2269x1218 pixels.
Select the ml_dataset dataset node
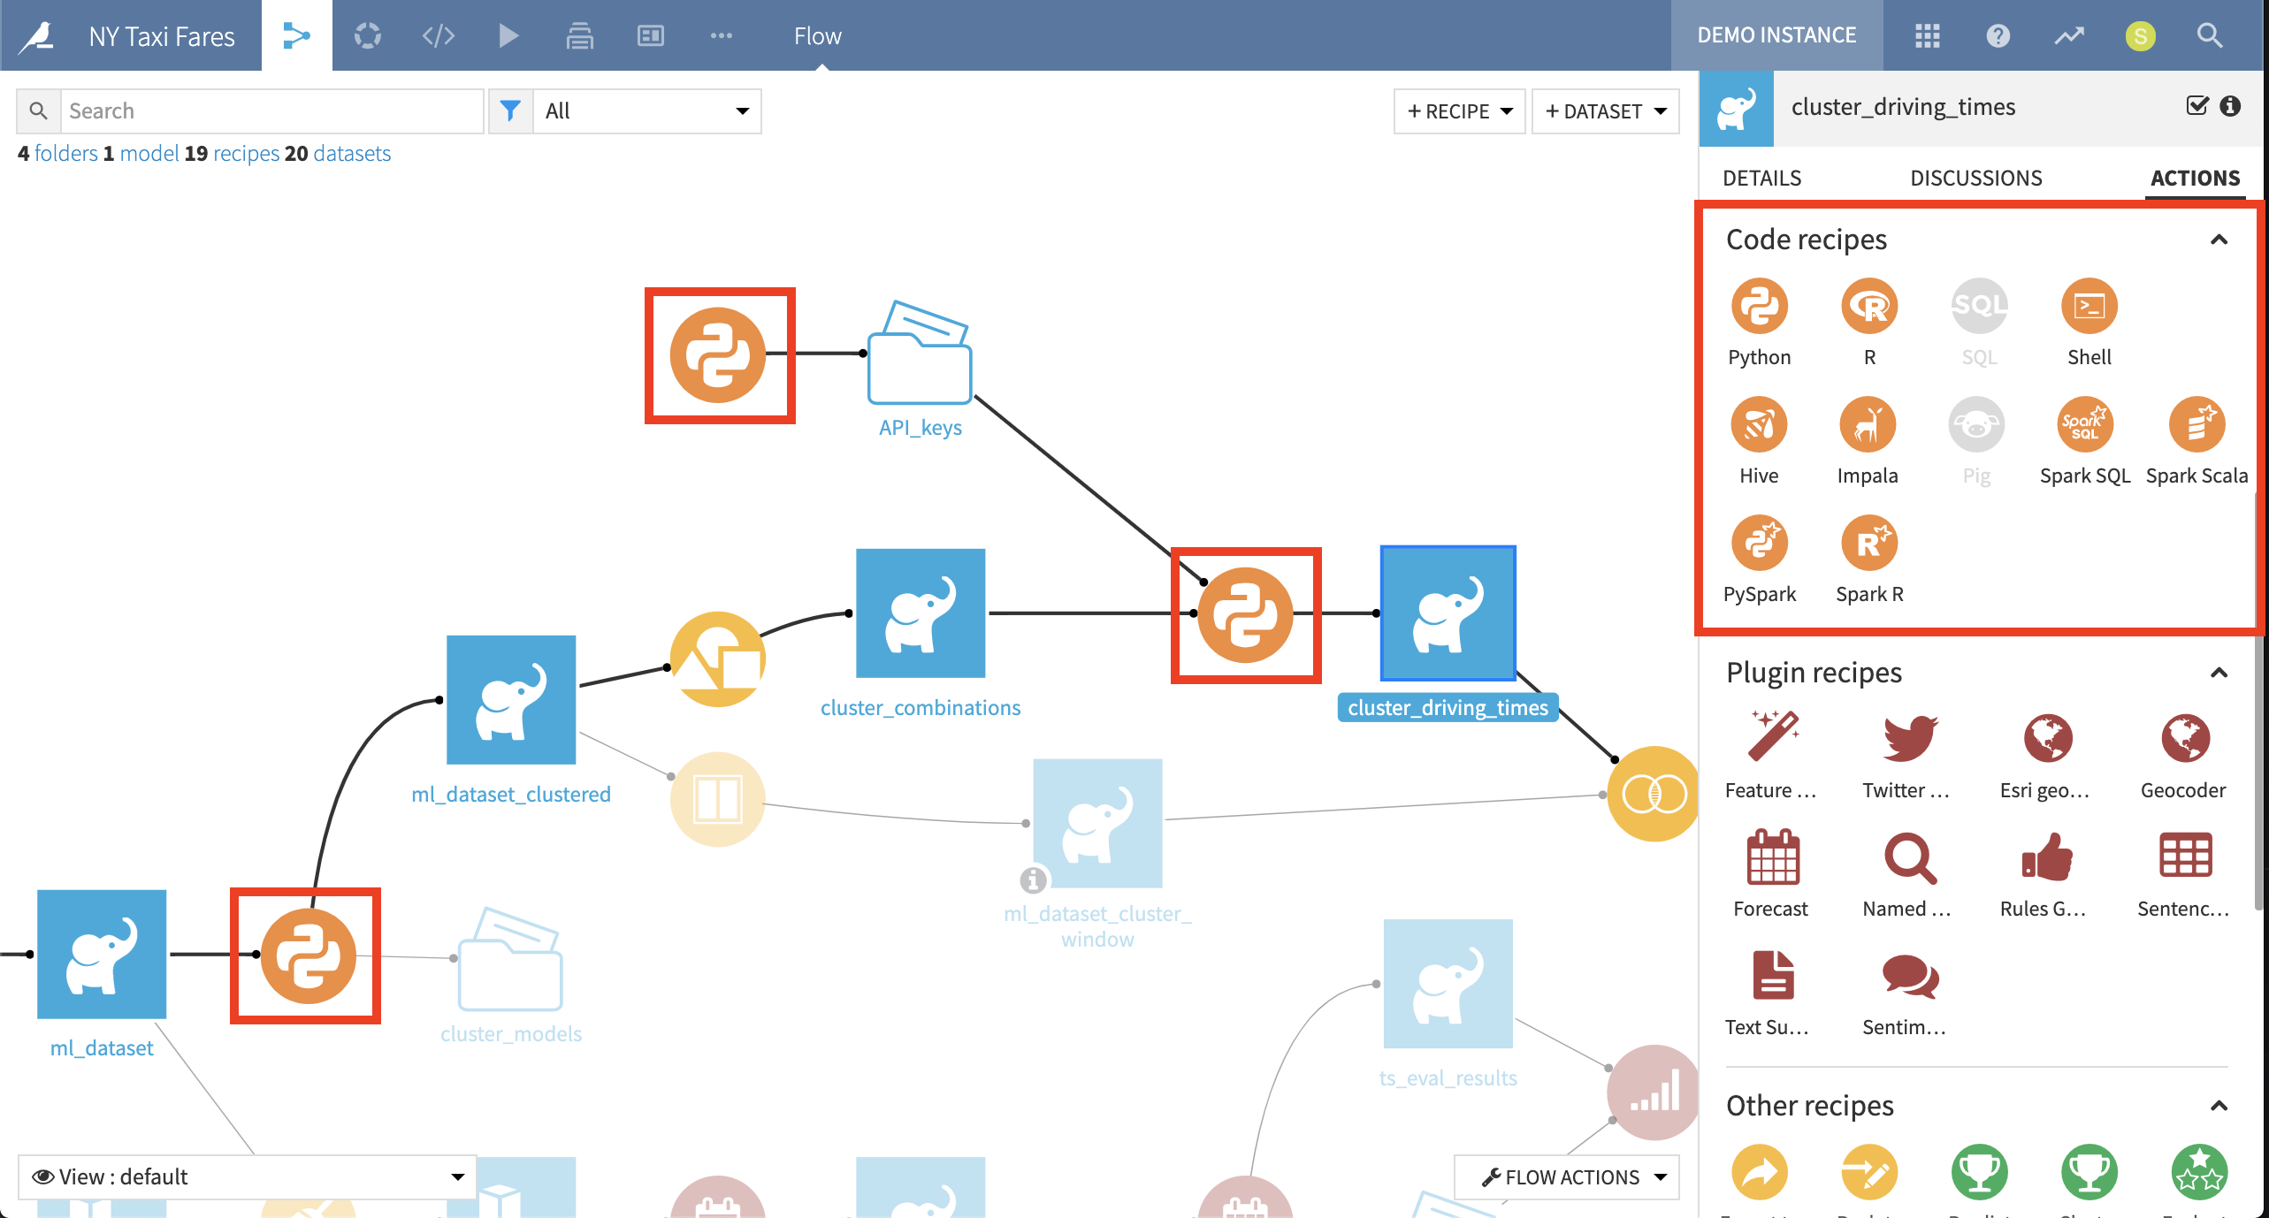[102, 954]
